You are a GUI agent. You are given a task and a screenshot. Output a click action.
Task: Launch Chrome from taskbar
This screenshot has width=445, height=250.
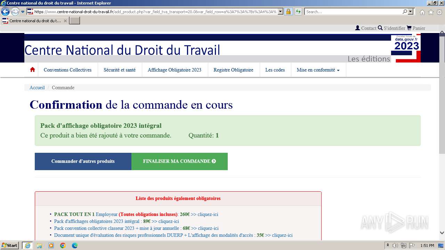[63, 245]
